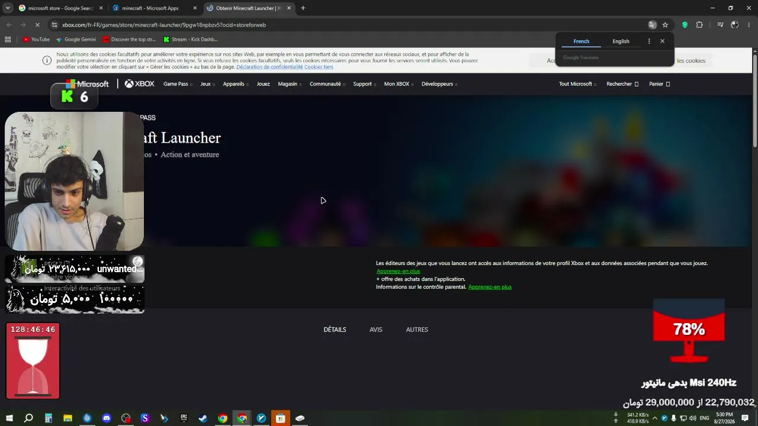Open Epic Games Launcher from taskbar
758x426 pixels.
pos(184,418)
